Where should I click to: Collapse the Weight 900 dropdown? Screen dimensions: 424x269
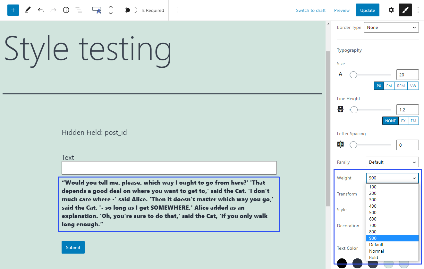392,178
